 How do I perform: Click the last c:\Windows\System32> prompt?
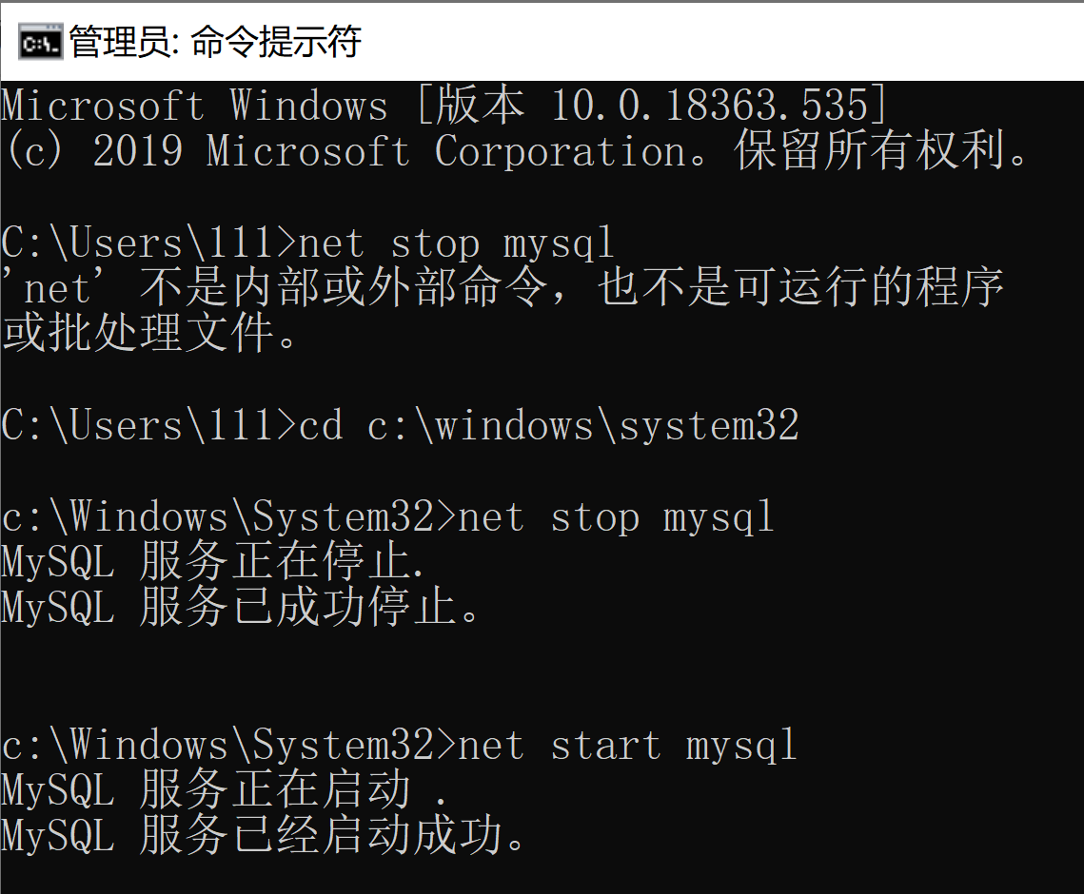(228, 745)
